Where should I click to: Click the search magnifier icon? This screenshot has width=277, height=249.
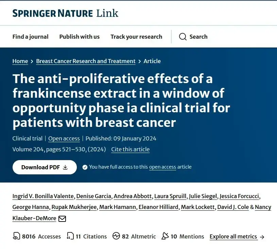(183, 37)
